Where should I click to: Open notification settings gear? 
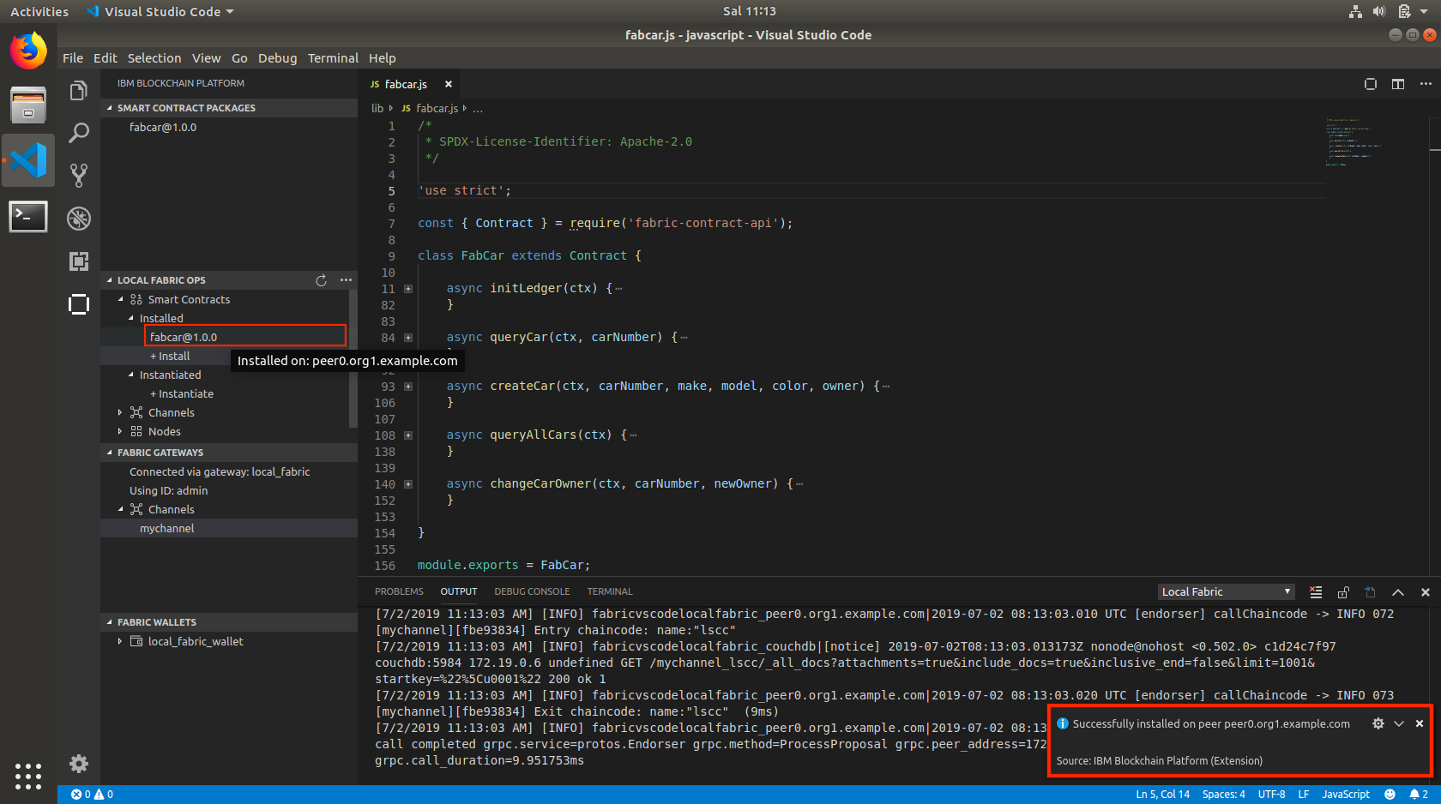[1378, 723]
